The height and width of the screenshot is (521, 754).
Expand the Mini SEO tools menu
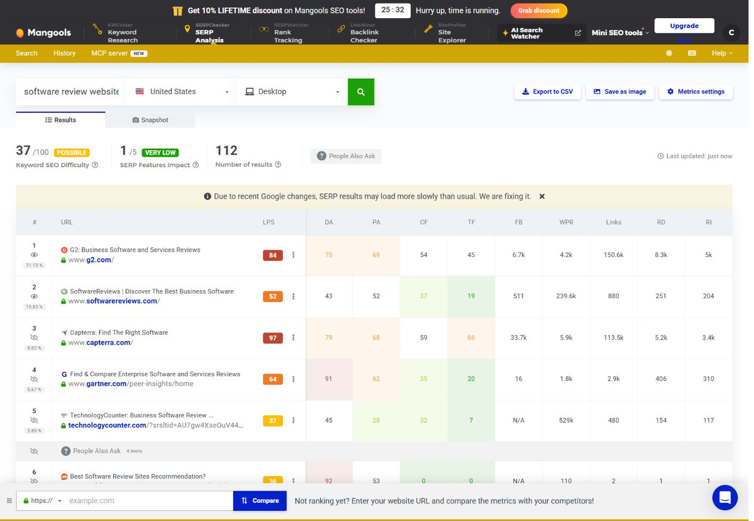(620, 33)
